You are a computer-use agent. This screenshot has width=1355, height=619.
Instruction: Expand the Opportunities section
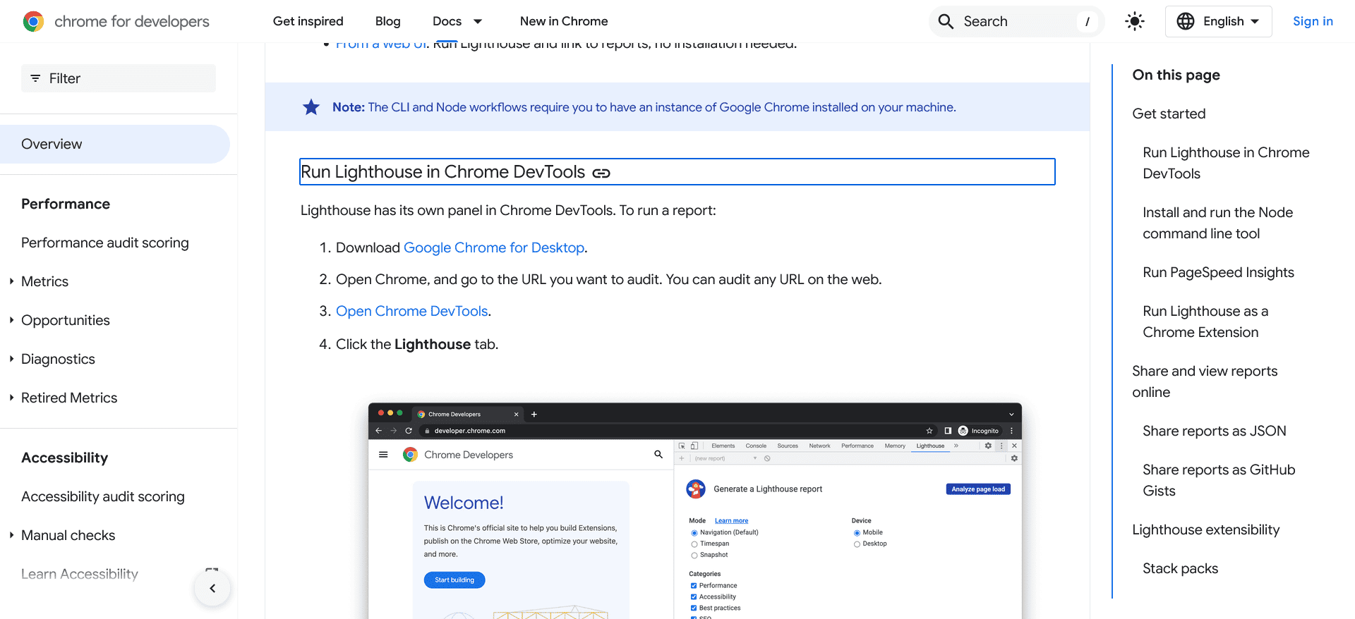pyautogui.click(x=12, y=320)
